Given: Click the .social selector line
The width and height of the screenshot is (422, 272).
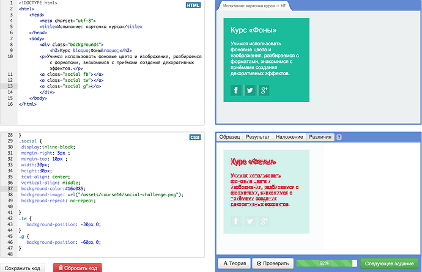Looking at the screenshot, I should click(x=31, y=141).
